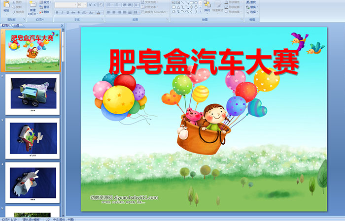Image resolution: width=345 pixels, height=221 pixels.
Task: Select the Arrow line shape
Action: (187, 2)
